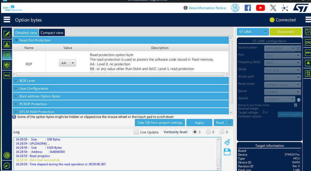Open Memory & File editing pencil icon
The width and height of the screenshot is (311, 171).
[7, 34]
